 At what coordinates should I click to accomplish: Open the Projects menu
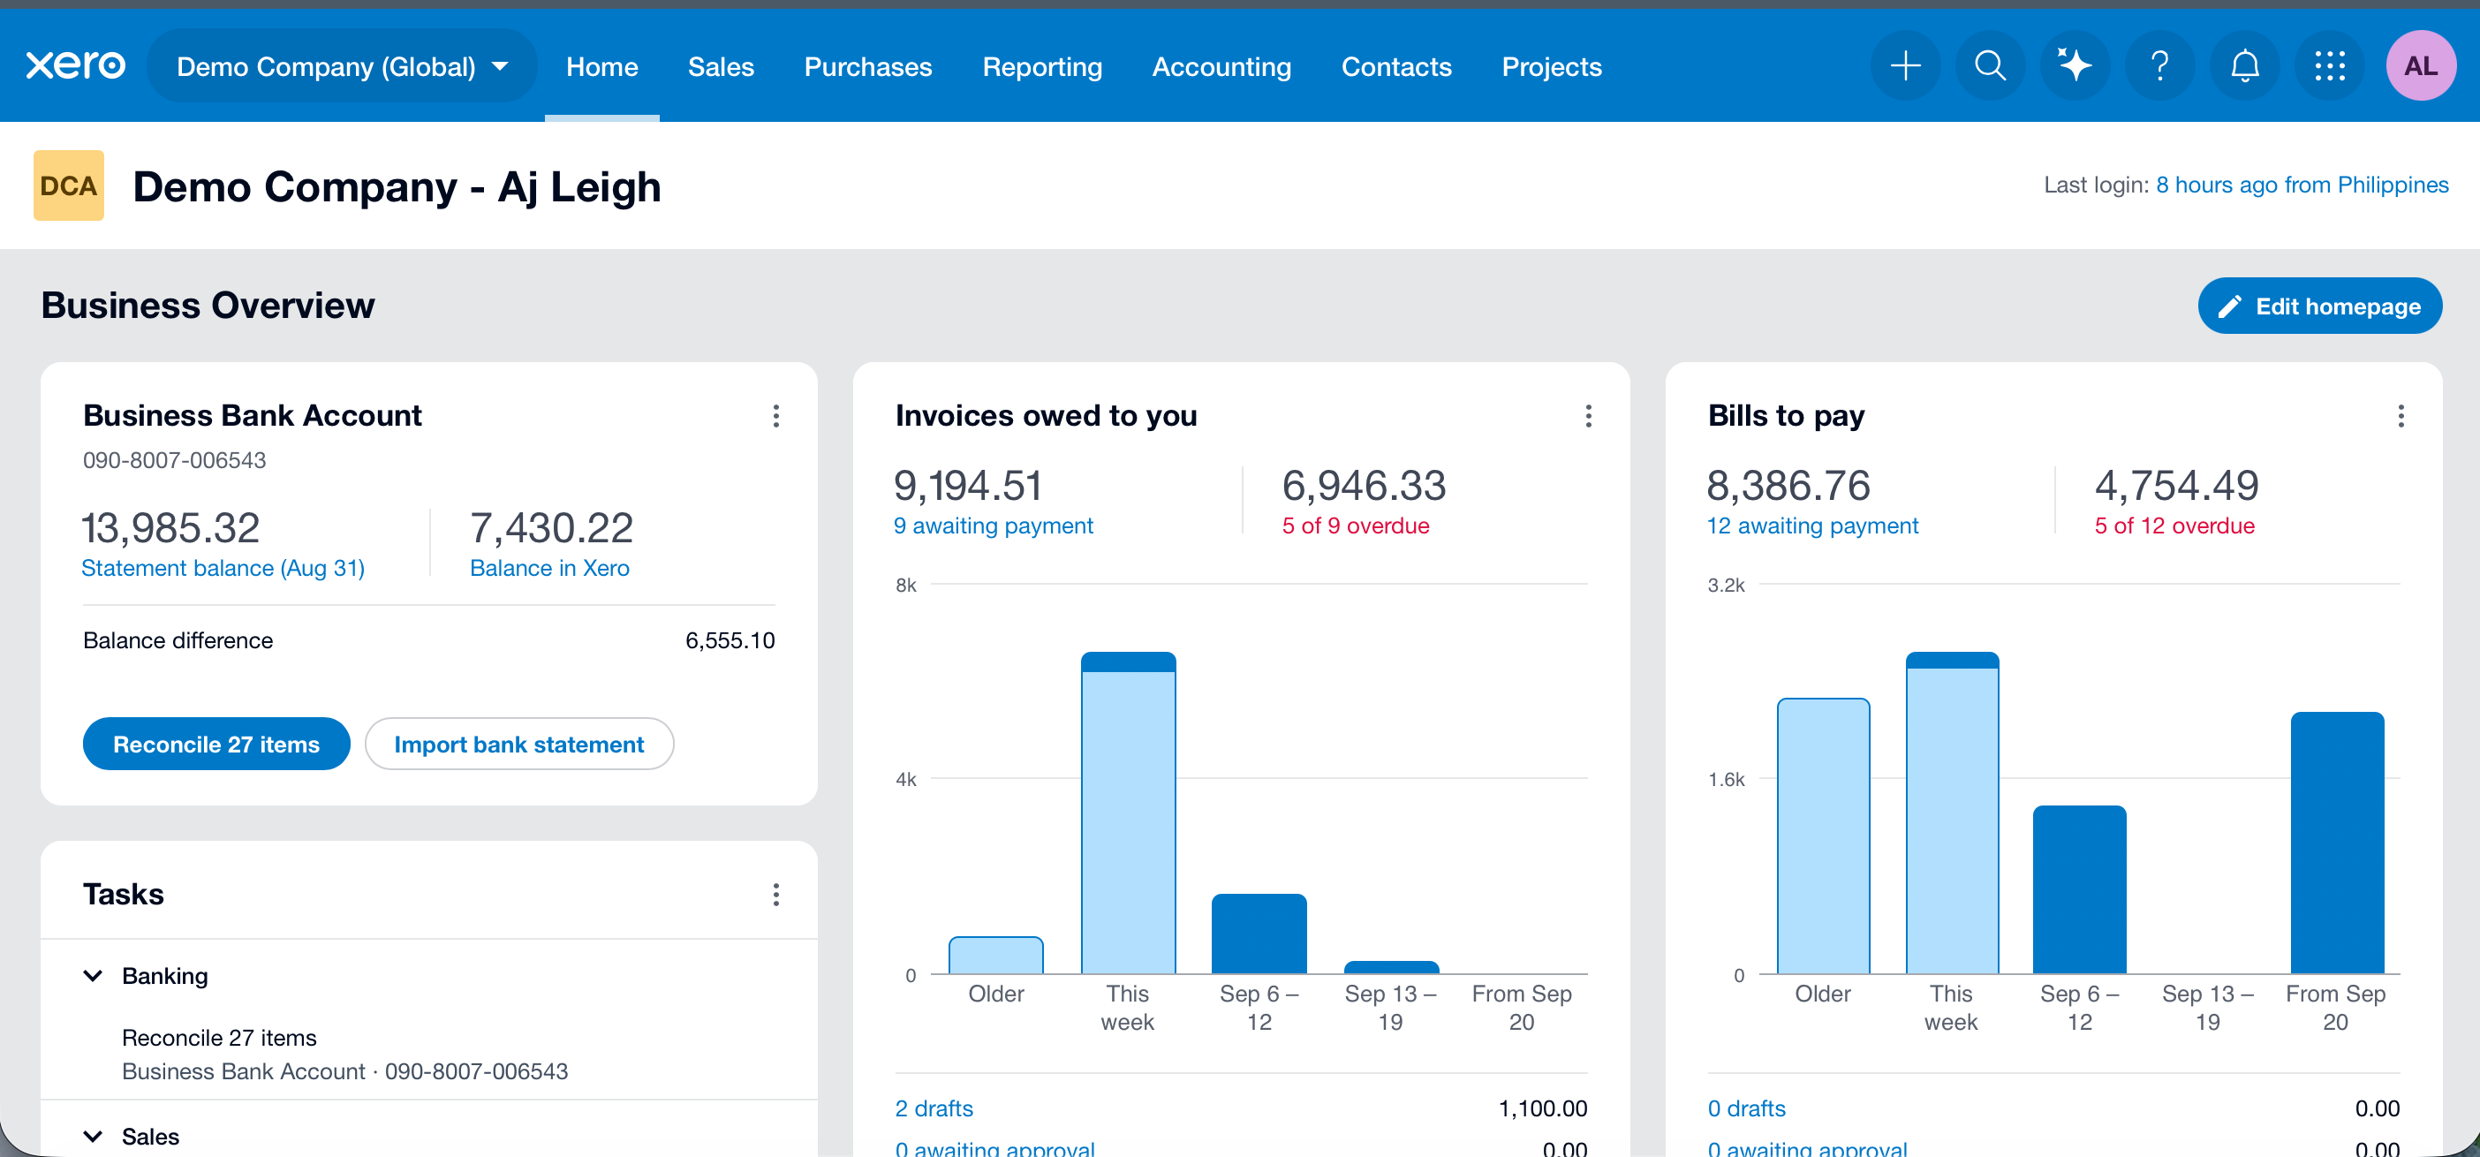point(1552,66)
